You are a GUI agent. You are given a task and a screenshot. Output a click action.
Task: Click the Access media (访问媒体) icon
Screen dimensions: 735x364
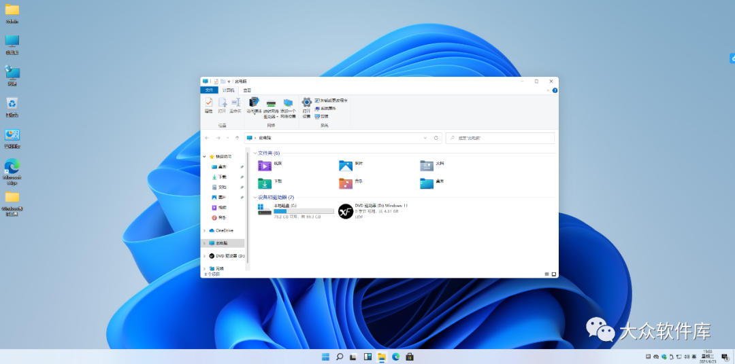254,105
